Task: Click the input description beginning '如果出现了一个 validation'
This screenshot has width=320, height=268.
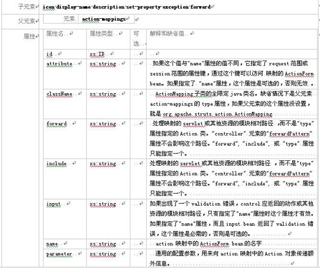Action: click(x=232, y=218)
